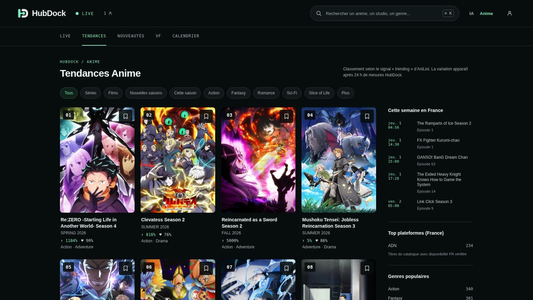Bookmark the card ranked 07
Viewport: 533px width, 300px height.
286,268
